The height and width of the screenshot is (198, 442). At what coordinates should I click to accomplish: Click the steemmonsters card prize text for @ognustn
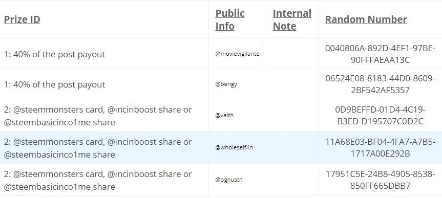98,180
